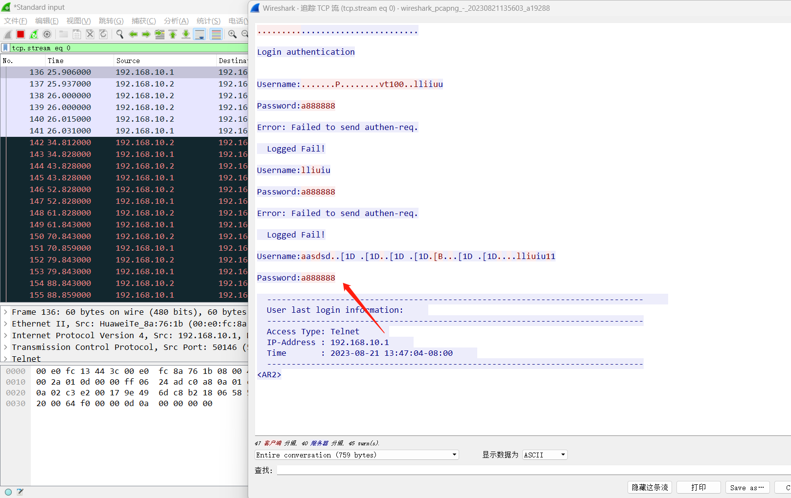Click the 查找 search input field

(534, 470)
